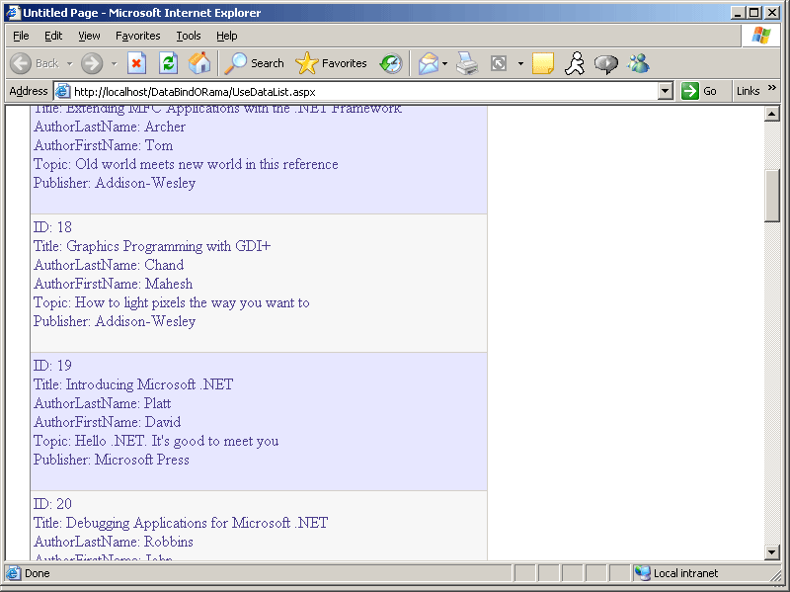
Task: Open the History icon in toolbar
Action: pyautogui.click(x=391, y=63)
